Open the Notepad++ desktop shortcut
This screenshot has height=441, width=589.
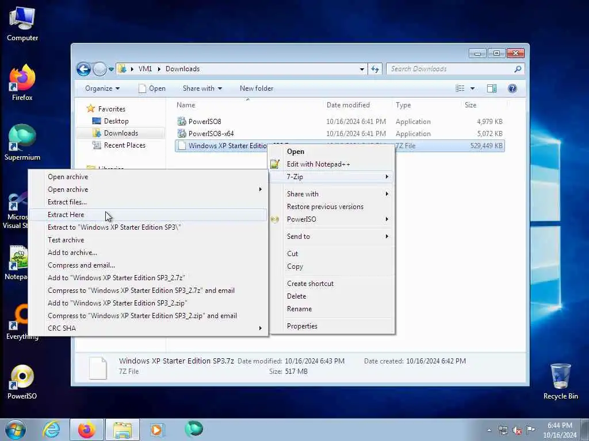click(x=17, y=262)
